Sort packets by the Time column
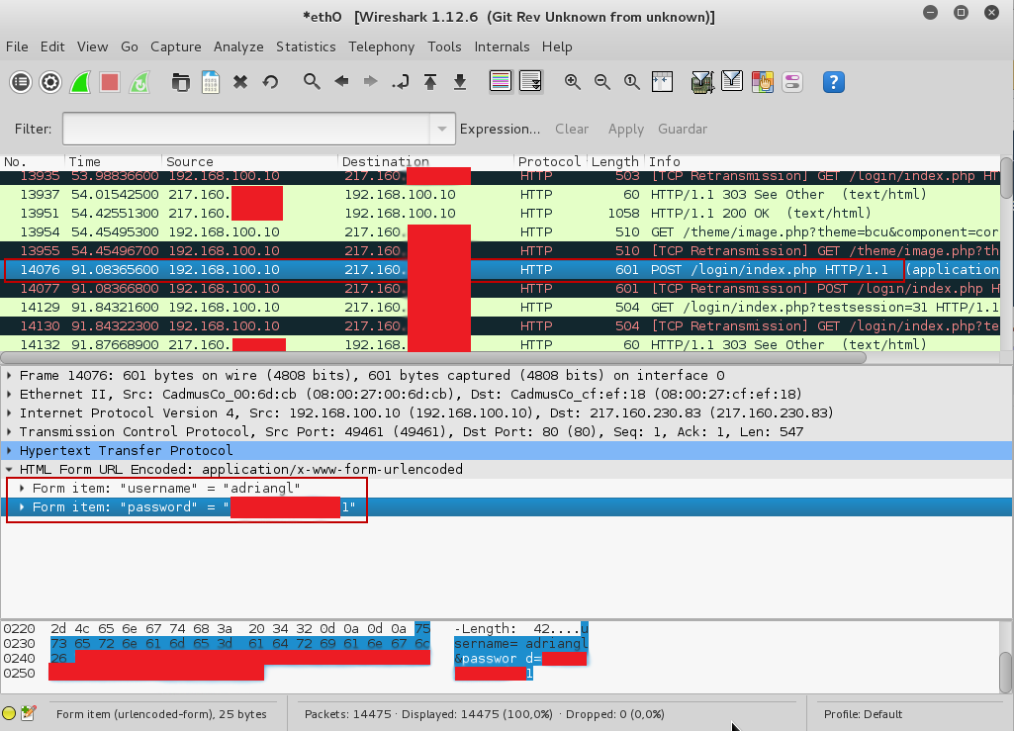The width and height of the screenshot is (1014, 731). click(x=113, y=161)
